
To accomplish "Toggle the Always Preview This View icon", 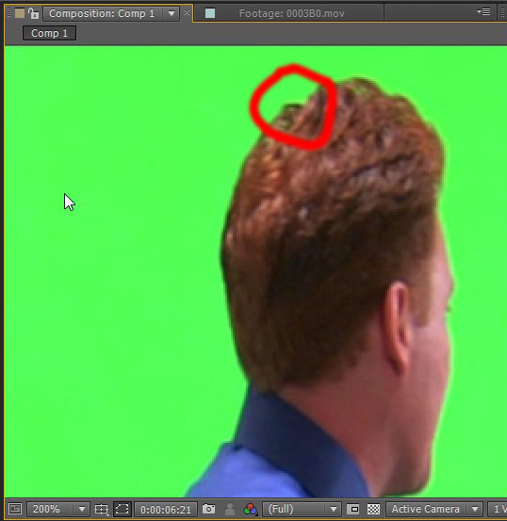I will 15,509.
